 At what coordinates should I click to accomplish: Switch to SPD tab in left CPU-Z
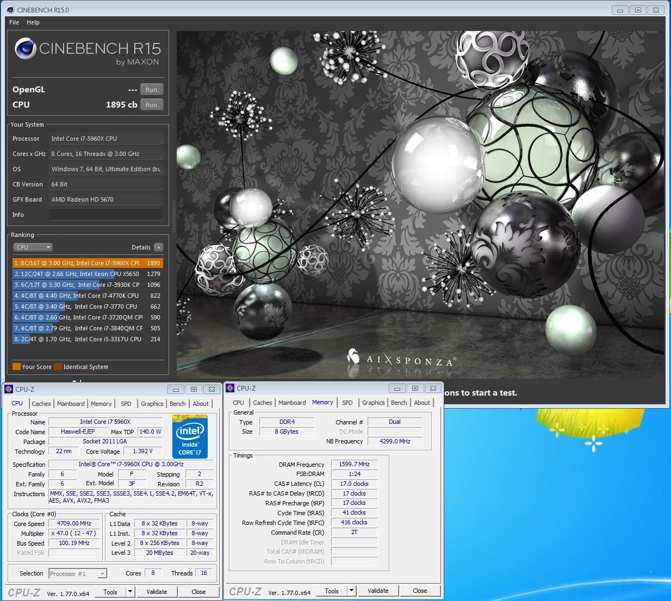pyautogui.click(x=126, y=404)
